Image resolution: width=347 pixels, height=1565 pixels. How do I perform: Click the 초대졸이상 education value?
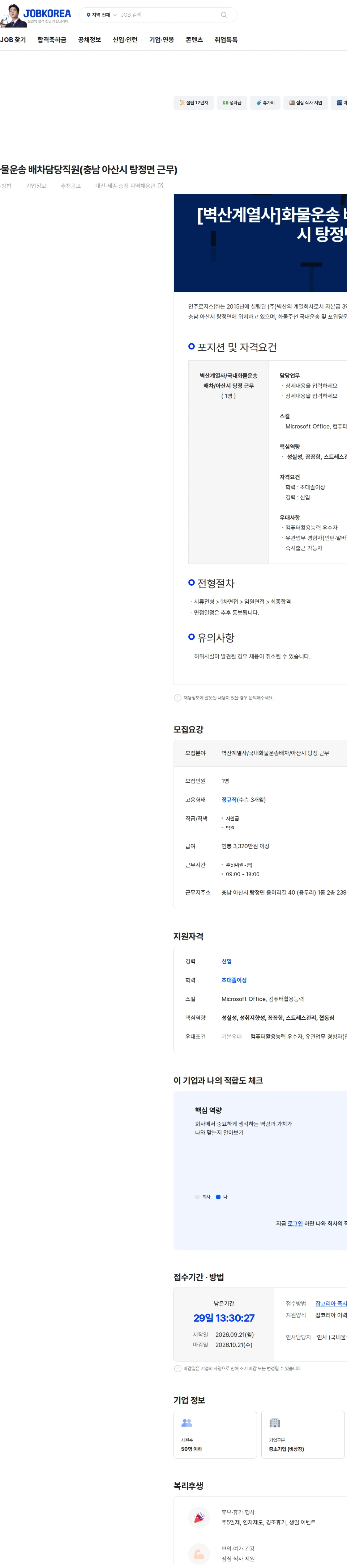click(234, 980)
